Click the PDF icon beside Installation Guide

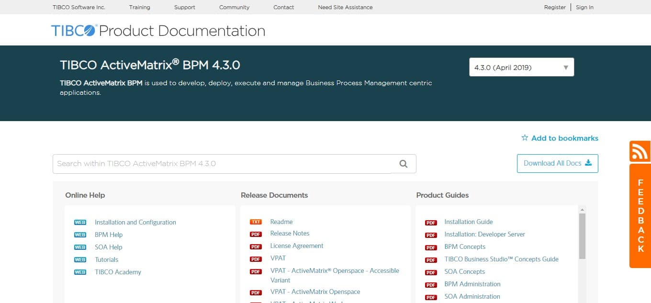tap(430, 222)
